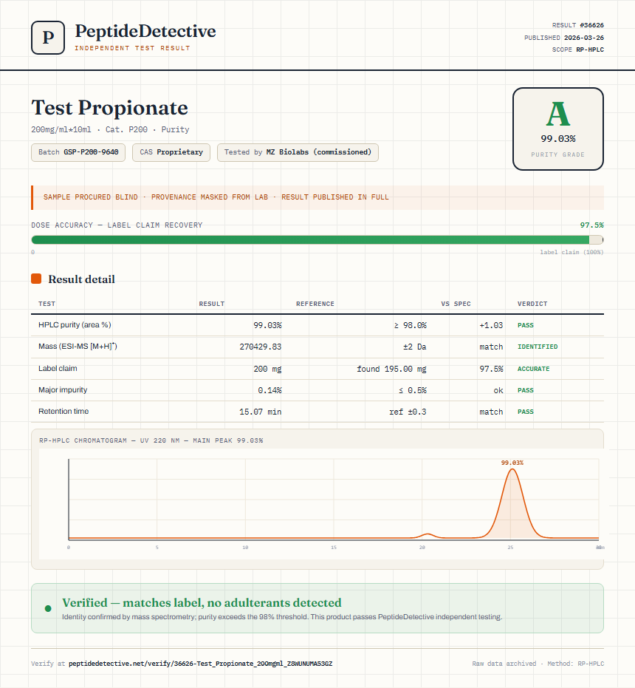Click the 15.07 min retention result
The image size is (635, 688).
click(261, 412)
